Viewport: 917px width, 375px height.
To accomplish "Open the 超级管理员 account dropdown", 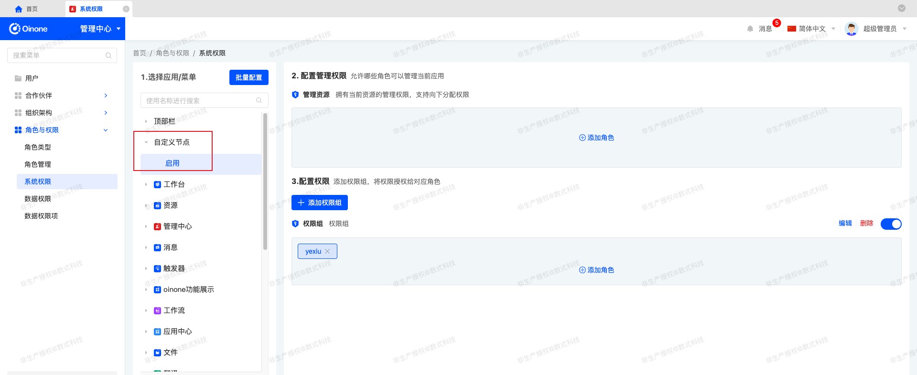I will tap(885, 29).
